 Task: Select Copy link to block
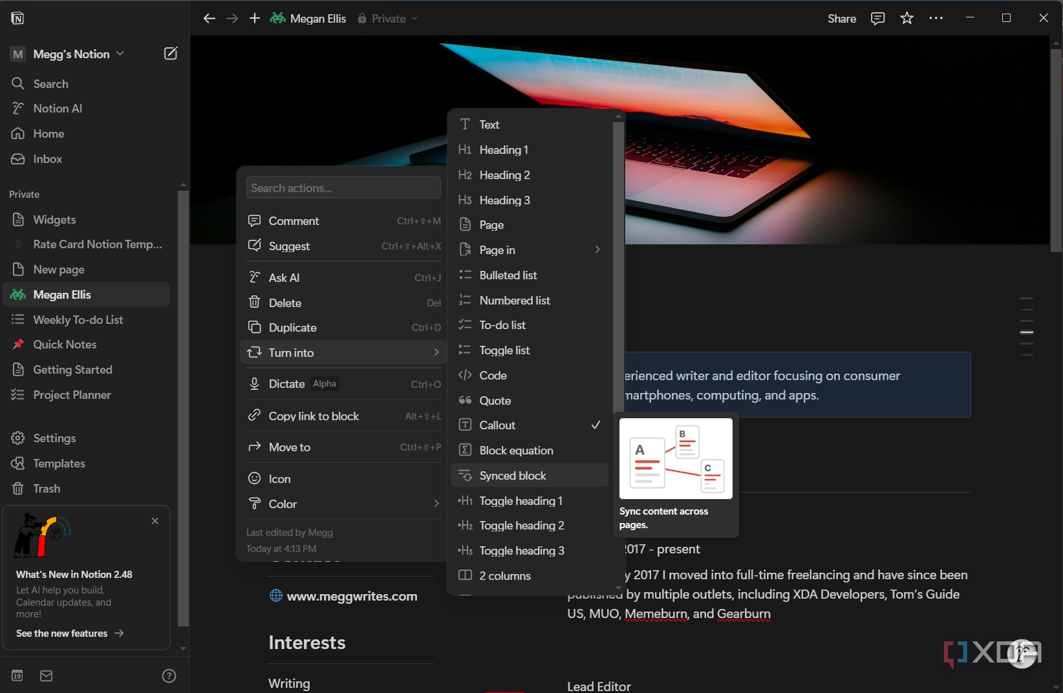[343, 416]
